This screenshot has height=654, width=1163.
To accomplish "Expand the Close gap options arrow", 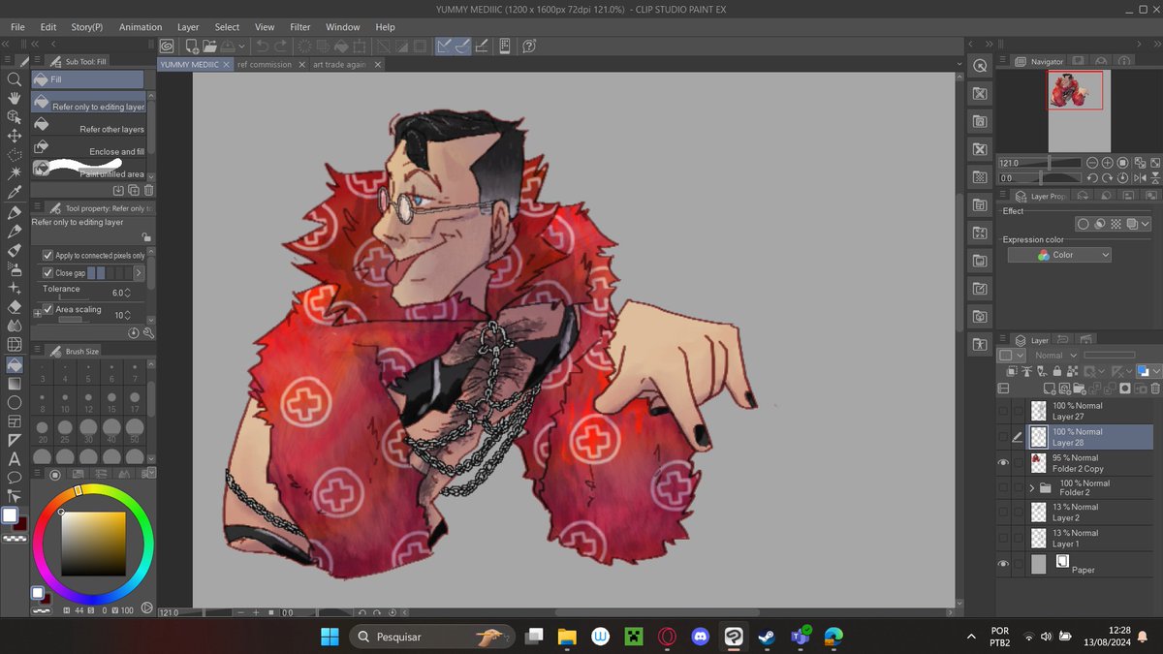I will click(138, 273).
